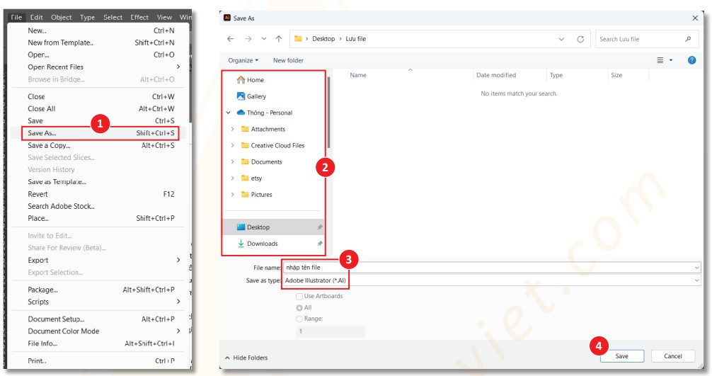
Task: Open the File menu in Illustrator
Action: click(x=16, y=17)
